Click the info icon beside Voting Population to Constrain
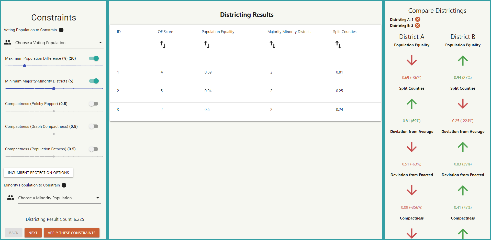 click(61, 30)
